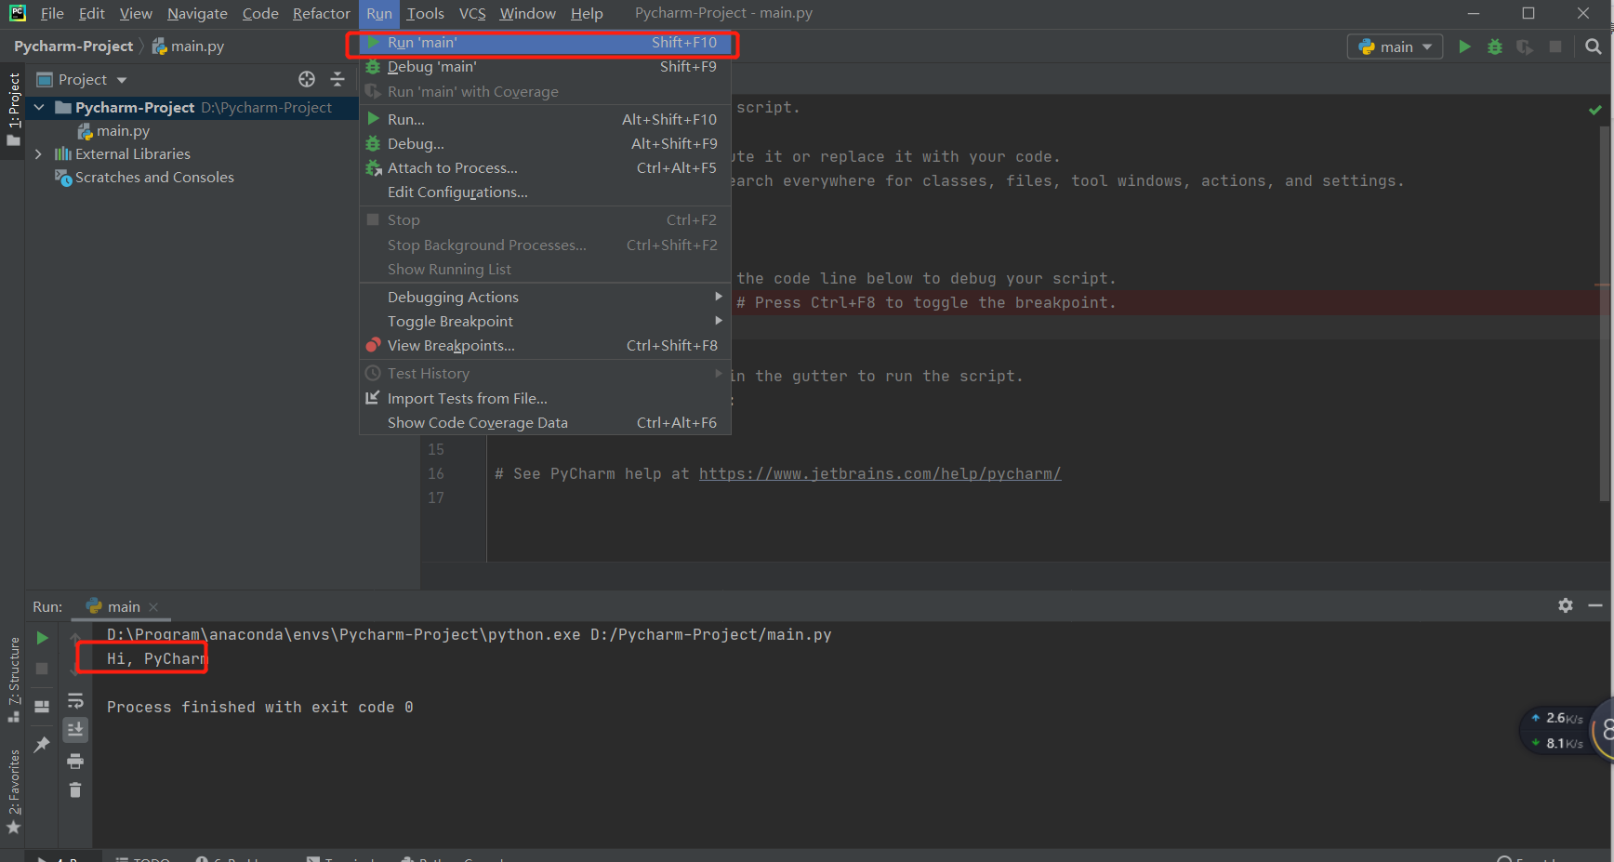Open Run panel settings gear
The image size is (1614, 862).
tap(1566, 605)
